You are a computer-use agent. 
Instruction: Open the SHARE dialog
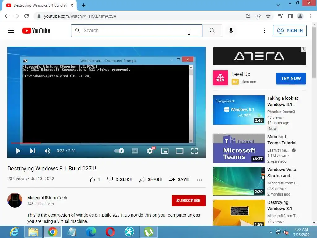point(151,179)
